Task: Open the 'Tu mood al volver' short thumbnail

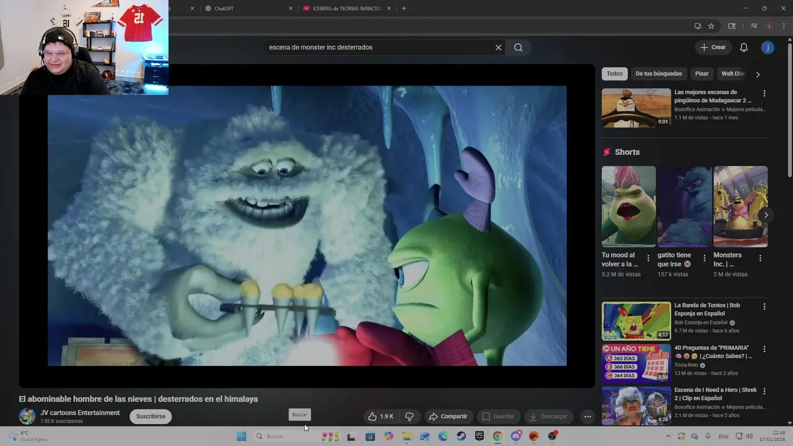Action: 628,206
